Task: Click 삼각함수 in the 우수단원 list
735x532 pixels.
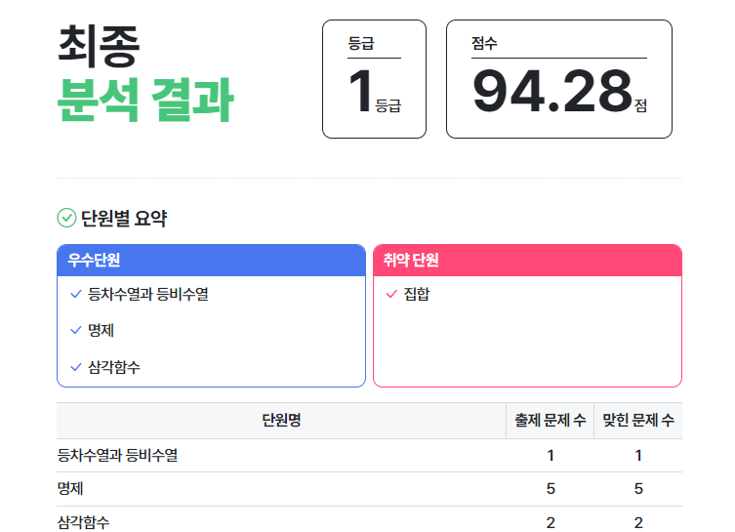Action: click(x=114, y=367)
